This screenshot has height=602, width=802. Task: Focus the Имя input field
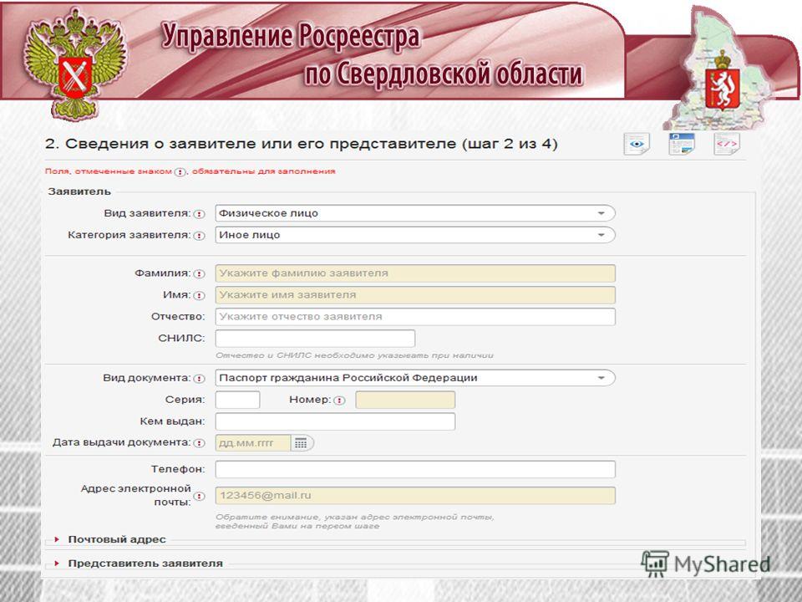(415, 295)
